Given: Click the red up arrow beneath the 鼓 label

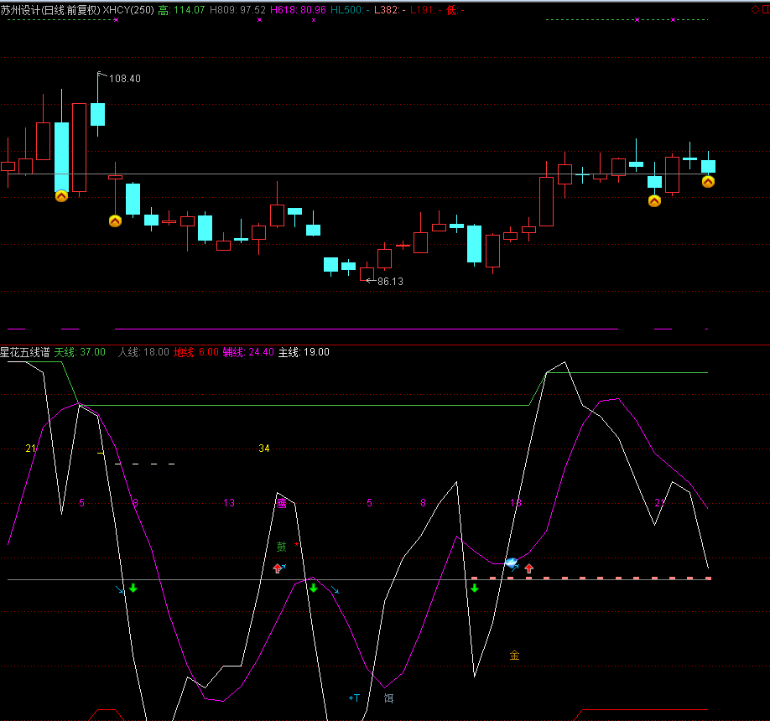Looking at the screenshot, I should click(x=278, y=568).
